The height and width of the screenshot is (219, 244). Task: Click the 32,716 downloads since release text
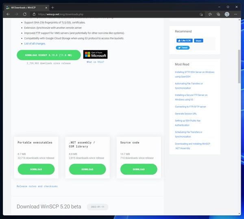click(36, 158)
